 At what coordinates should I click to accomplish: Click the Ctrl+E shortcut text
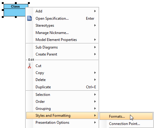(x=91, y=87)
